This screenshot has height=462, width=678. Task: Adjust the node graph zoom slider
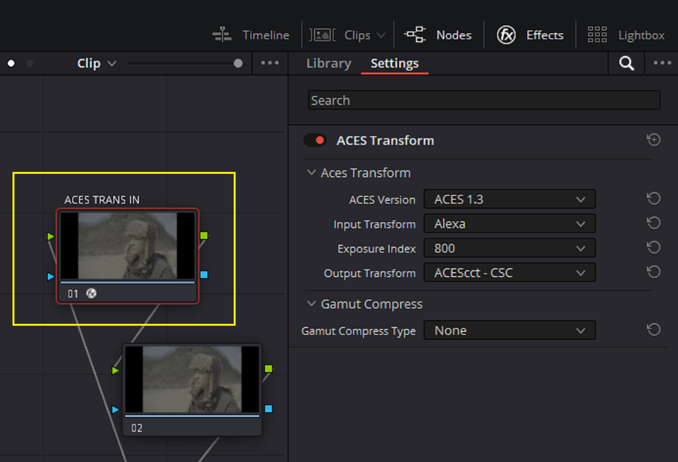tap(238, 63)
